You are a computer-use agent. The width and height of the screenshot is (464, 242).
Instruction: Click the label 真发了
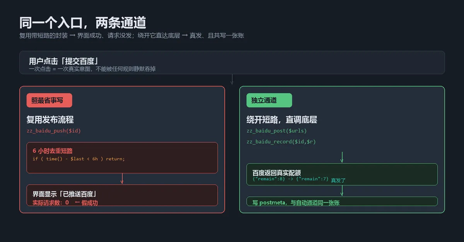338,180
